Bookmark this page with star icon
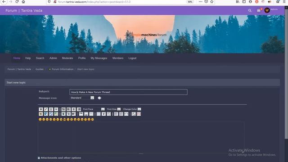This screenshot has width=288, height=162. 212,2
